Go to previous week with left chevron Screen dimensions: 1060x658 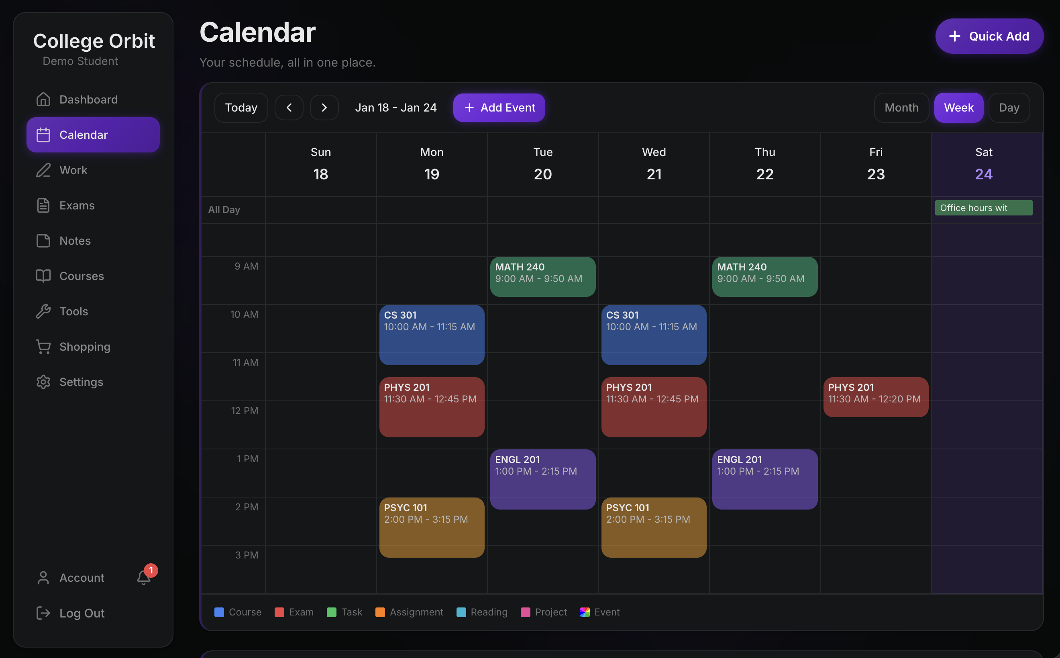coord(289,108)
